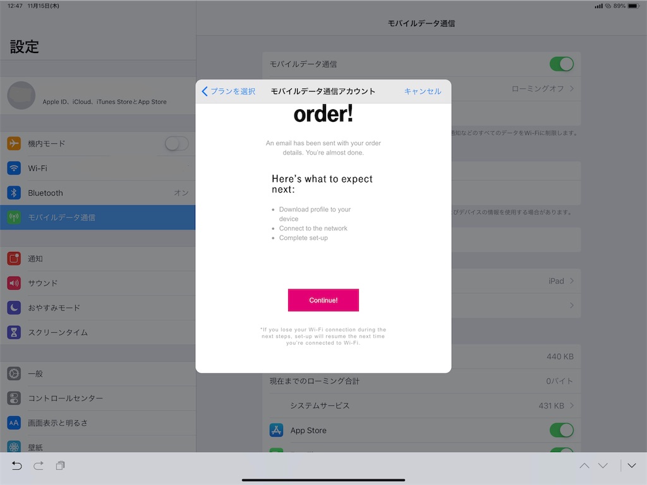Go back to プランを選択

pos(229,91)
